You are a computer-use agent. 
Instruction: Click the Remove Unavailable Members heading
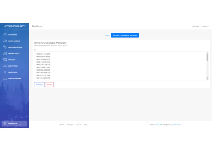(50, 43)
